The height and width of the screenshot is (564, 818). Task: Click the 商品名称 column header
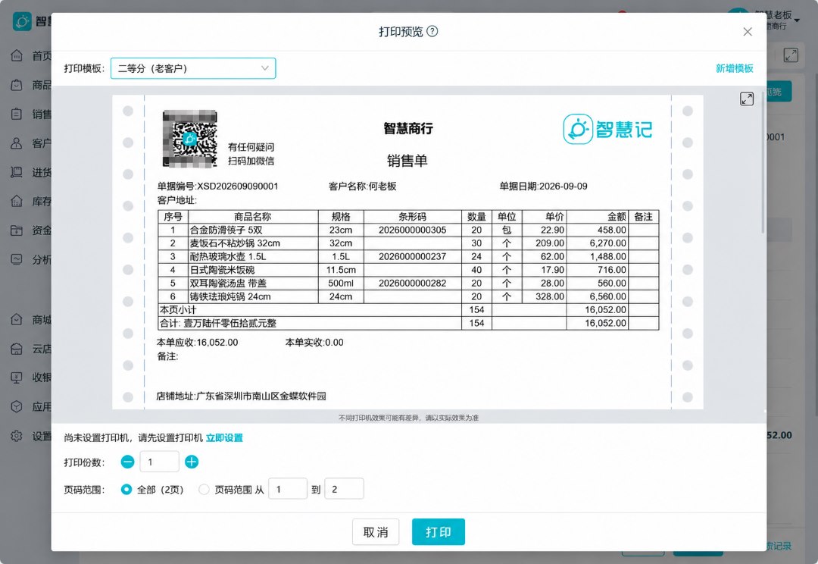(x=252, y=217)
